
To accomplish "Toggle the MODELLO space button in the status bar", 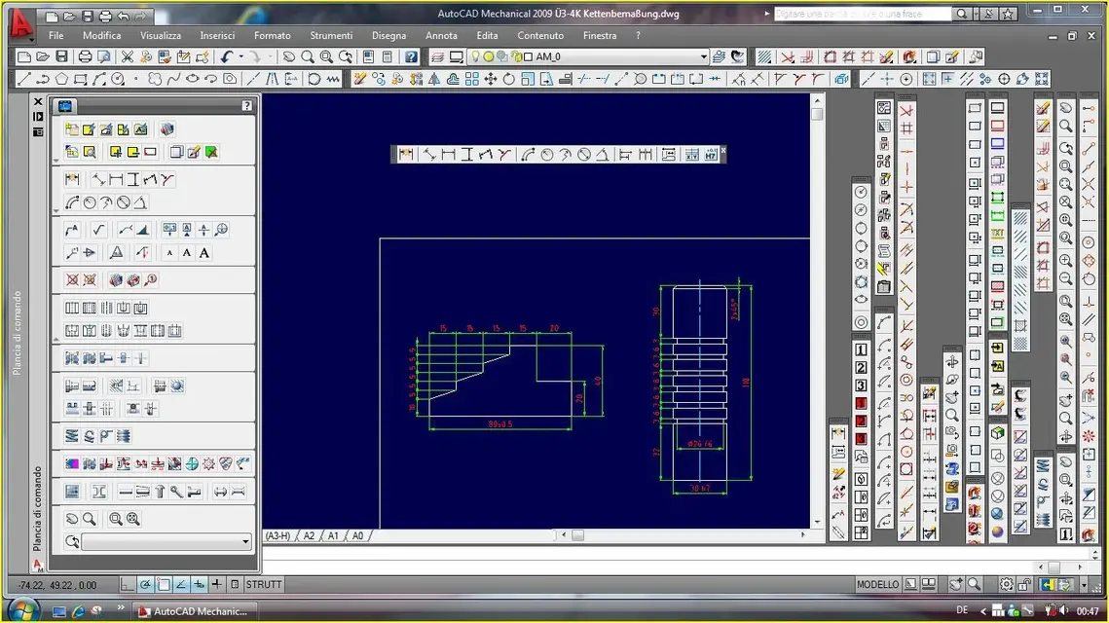I will 877,585.
